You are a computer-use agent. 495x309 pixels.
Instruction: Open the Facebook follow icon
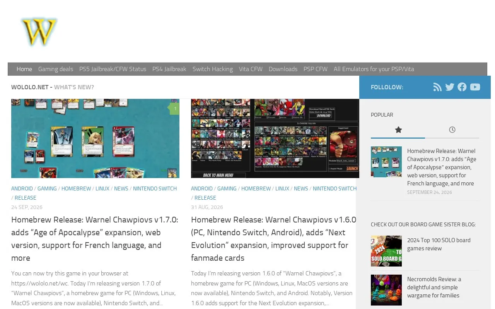tap(462, 87)
